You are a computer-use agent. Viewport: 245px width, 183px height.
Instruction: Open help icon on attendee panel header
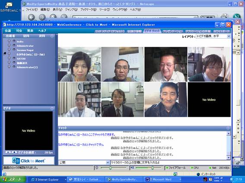point(52,36)
